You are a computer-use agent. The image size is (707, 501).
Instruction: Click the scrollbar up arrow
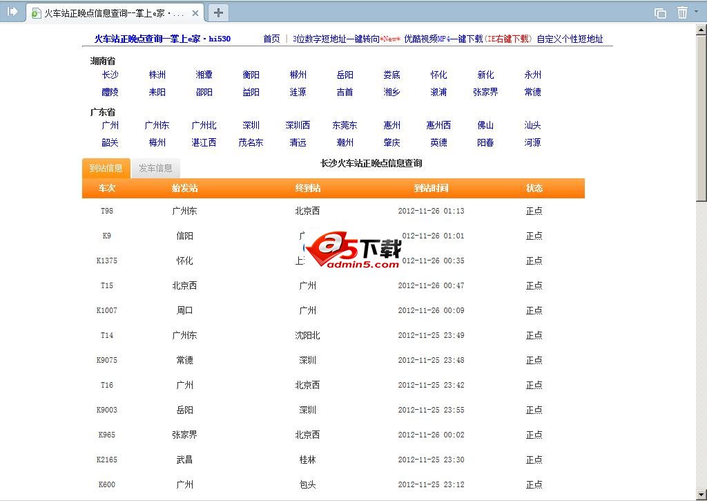pos(701,30)
